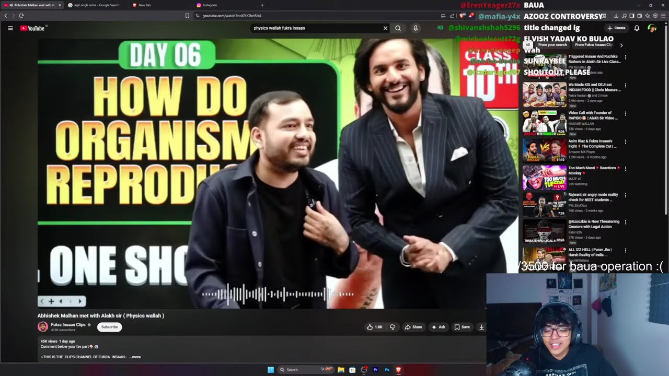Save video to a playlist
This screenshot has width=669, height=376.
click(x=462, y=327)
